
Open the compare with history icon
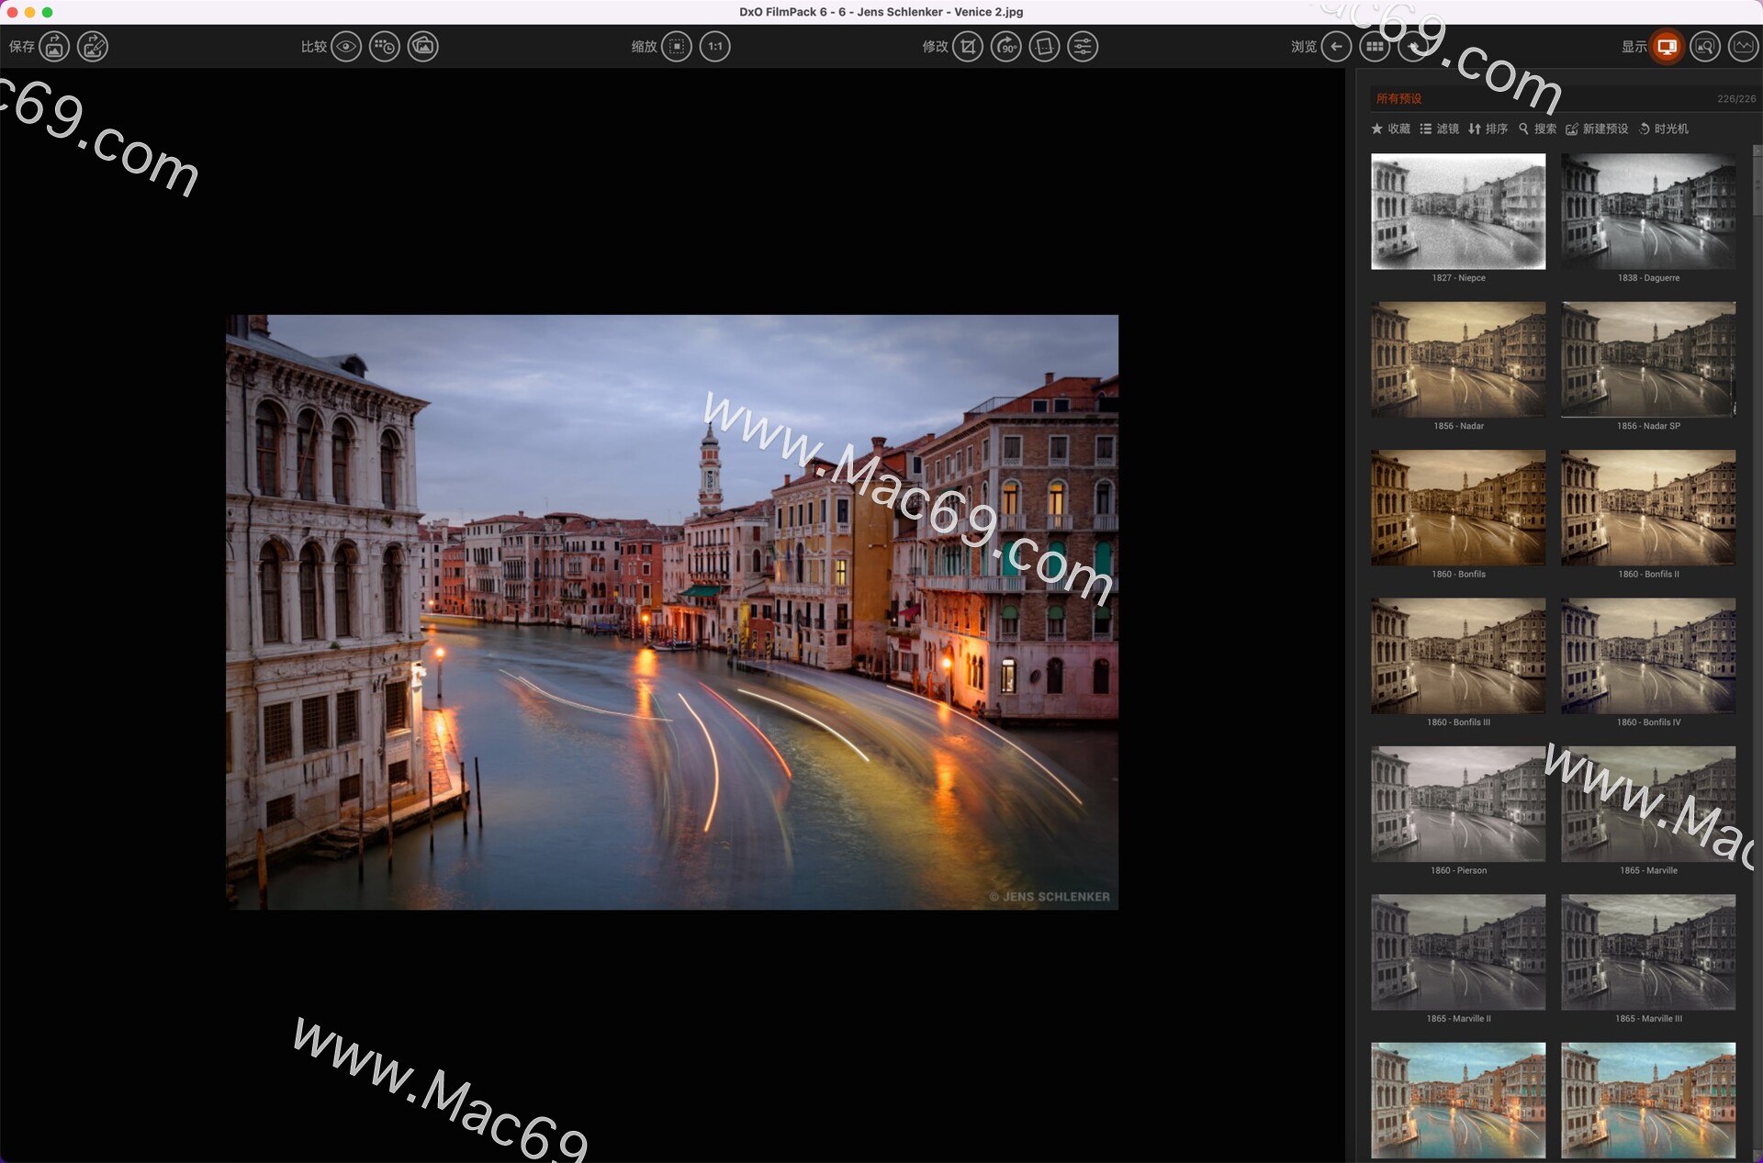(385, 47)
